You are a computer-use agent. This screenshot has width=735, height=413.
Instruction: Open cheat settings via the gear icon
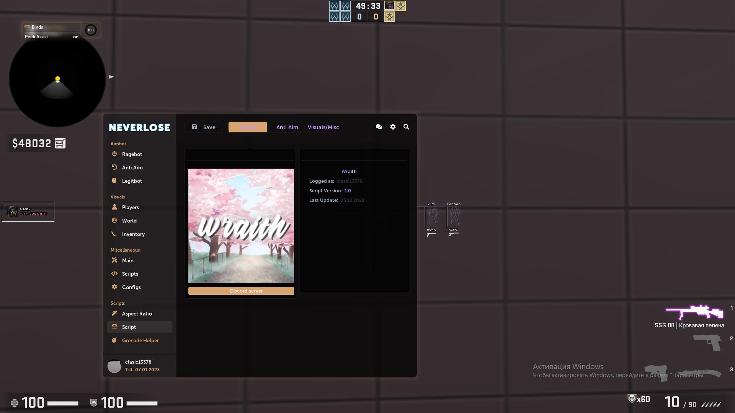(x=393, y=127)
